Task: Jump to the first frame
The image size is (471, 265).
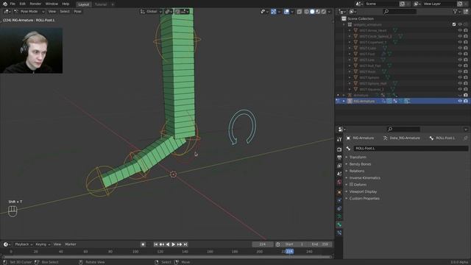Action: coord(155,244)
